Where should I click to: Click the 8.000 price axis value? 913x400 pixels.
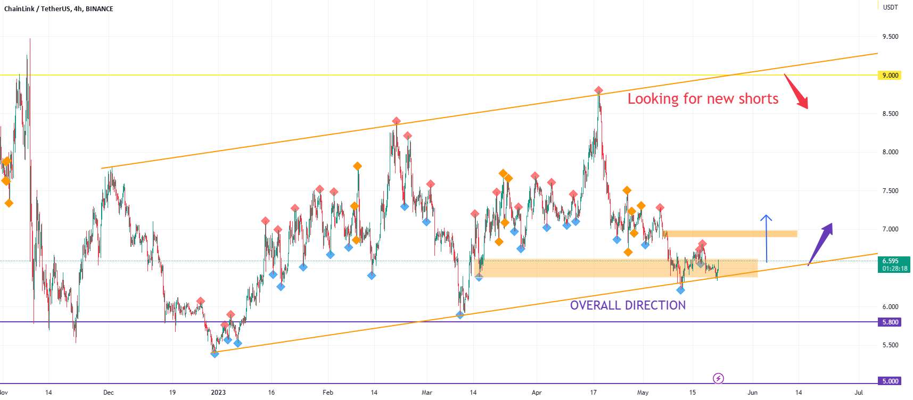pos(890,152)
